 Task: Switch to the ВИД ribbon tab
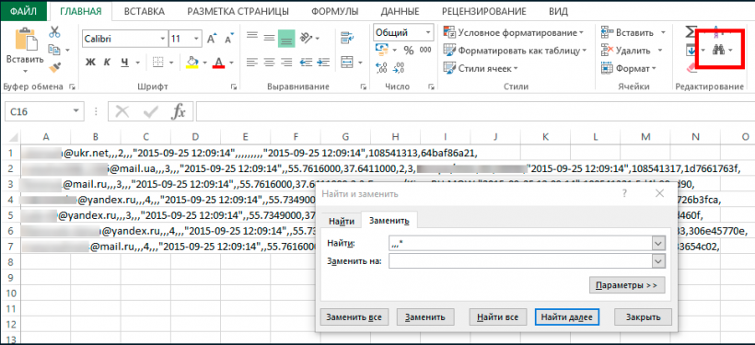point(558,11)
